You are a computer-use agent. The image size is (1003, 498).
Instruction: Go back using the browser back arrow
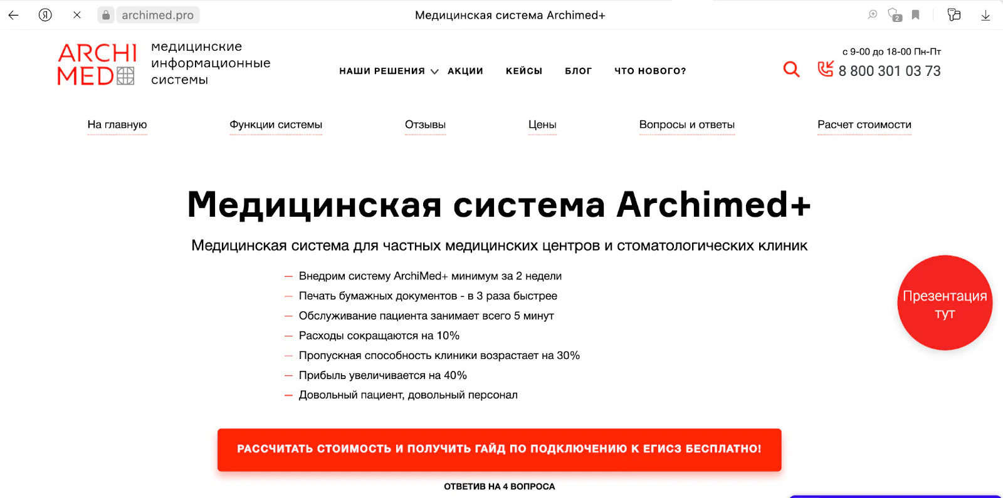[13, 15]
